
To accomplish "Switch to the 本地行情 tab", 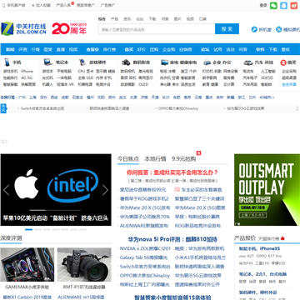I will click(155, 159).
